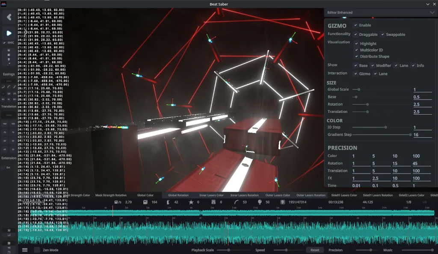Click the 44.125 beat position value
This screenshot has width=438, height=254.
[367, 202]
